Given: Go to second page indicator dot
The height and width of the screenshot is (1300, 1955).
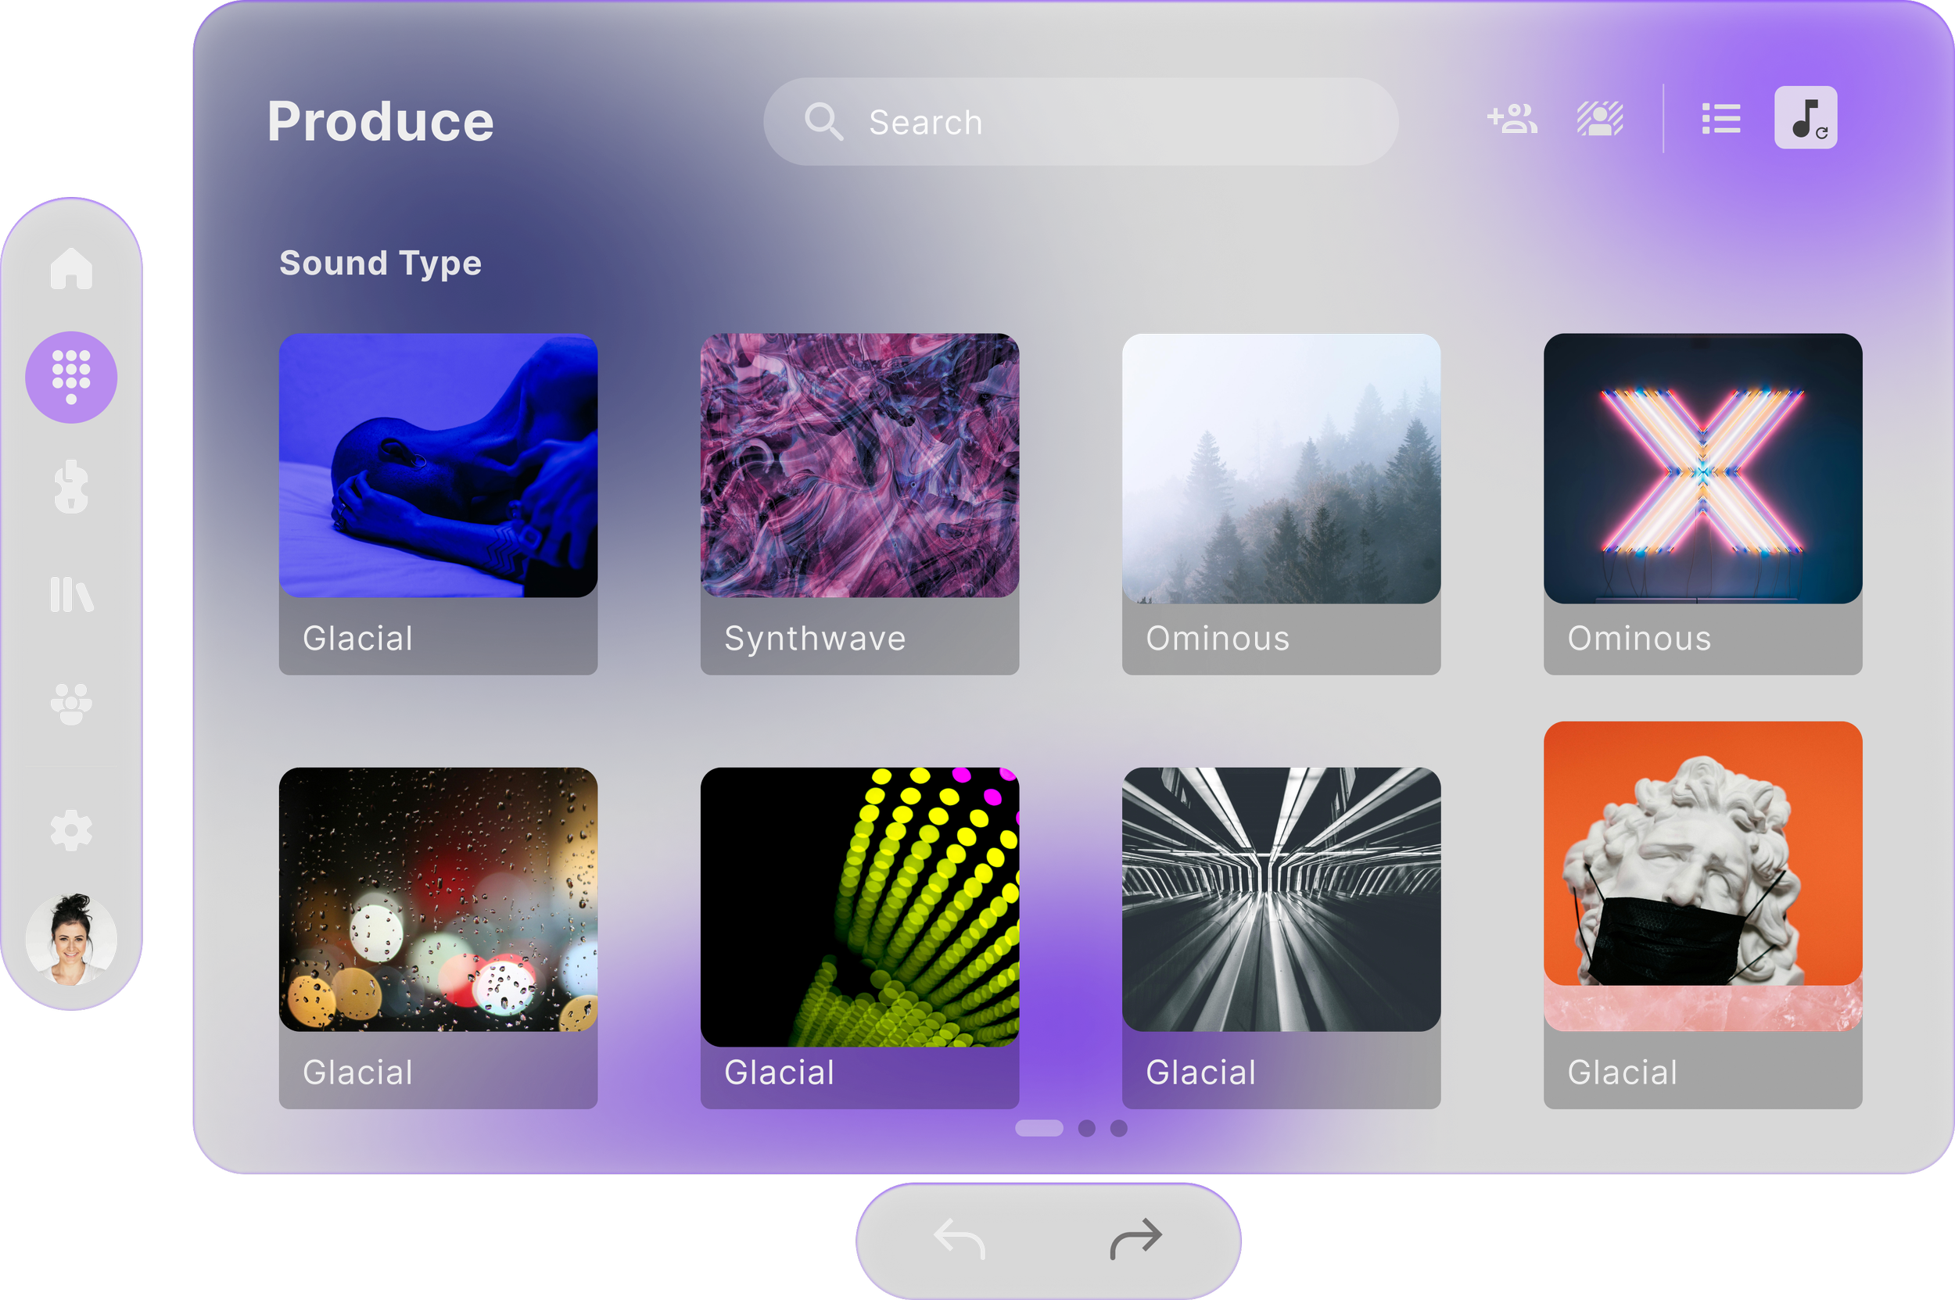Looking at the screenshot, I should tap(1086, 1128).
